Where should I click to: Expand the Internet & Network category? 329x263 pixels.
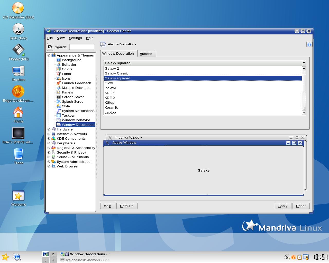(49, 134)
